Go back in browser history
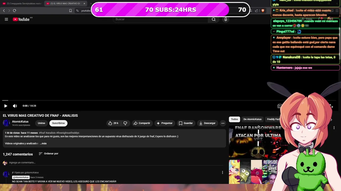This screenshot has height=191, width=341. [x=4, y=11]
